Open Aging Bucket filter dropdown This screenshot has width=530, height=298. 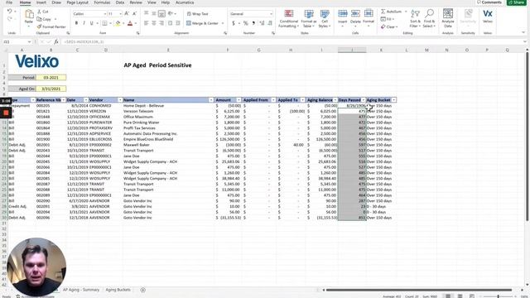click(x=394, y=100)
